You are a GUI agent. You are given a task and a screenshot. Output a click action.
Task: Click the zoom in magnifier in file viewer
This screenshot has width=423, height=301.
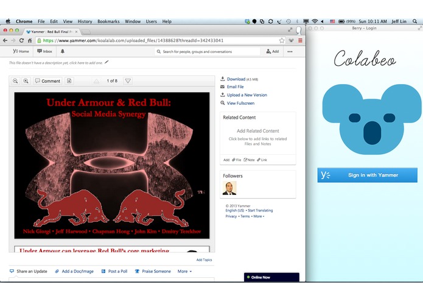26,81
